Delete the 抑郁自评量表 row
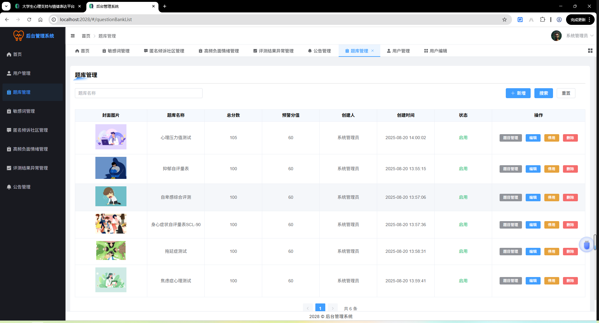The height and width of the screenshot is (323, 599). coord(570,169)
